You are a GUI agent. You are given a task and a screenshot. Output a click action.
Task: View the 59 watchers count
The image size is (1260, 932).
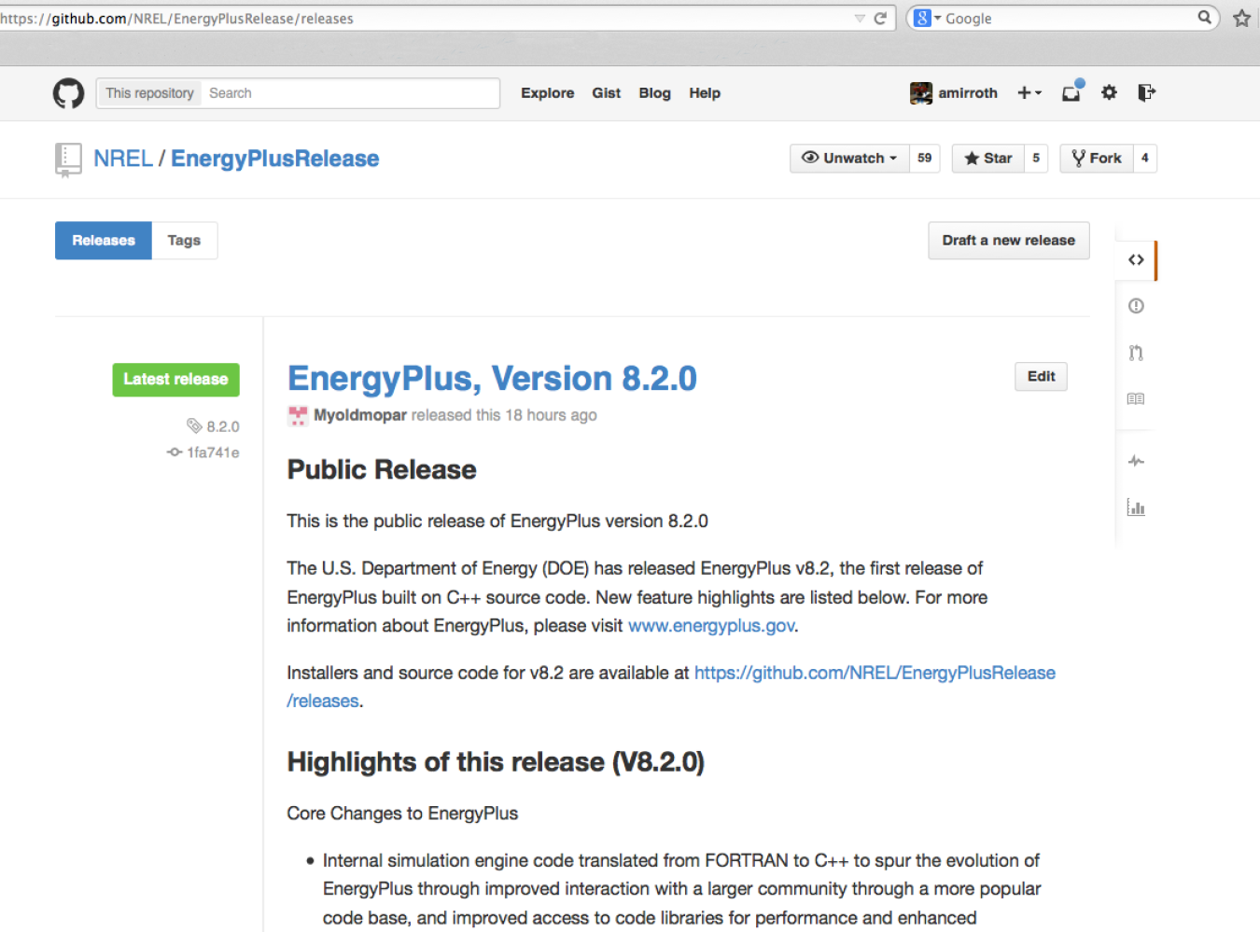924,159
